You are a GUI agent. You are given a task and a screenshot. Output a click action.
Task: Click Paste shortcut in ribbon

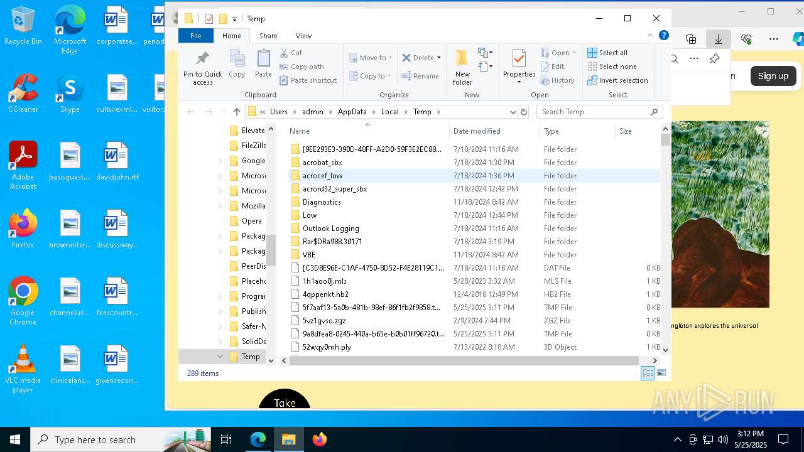(x=308, y=80)
